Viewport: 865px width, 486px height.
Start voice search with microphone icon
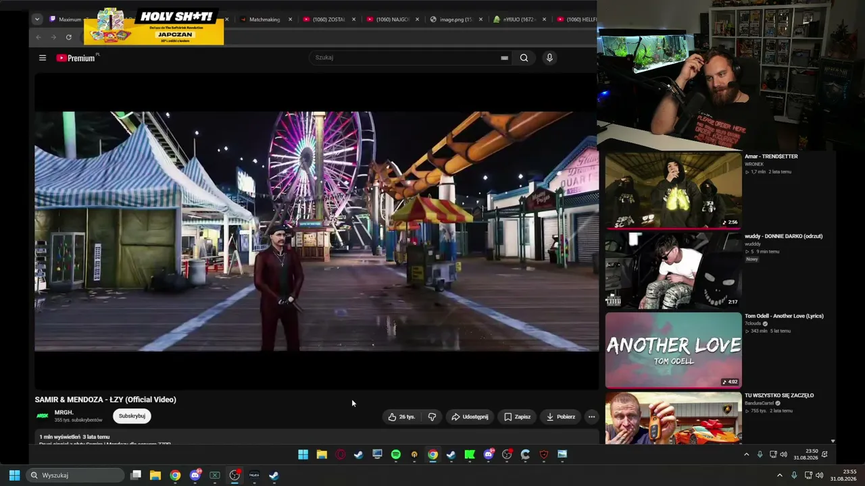tap(549, 58)
